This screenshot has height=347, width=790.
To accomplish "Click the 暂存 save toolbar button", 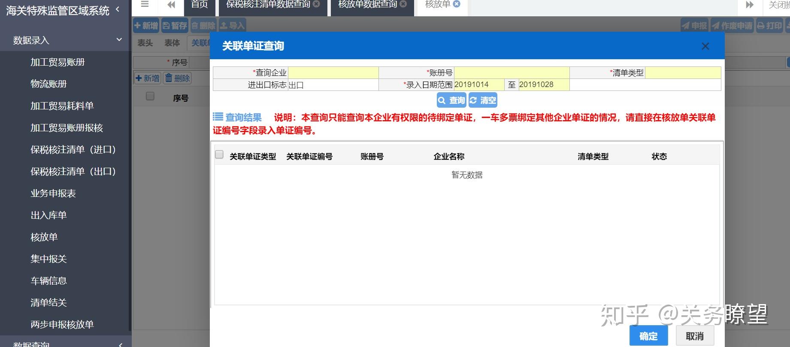I will pyautogui.click(x=175, y=26).
